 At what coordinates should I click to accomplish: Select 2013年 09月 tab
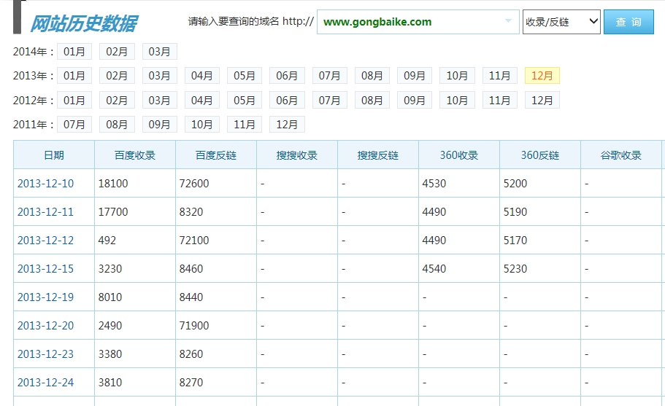(x=415, y=76)
